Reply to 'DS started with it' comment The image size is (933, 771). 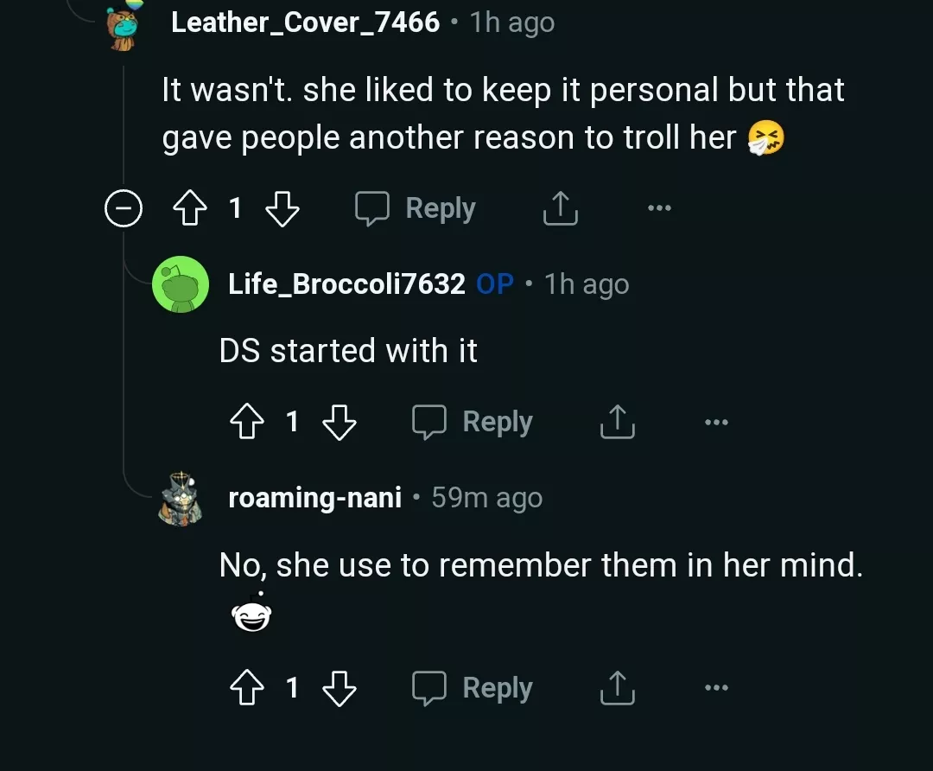[x=473, y=423]
